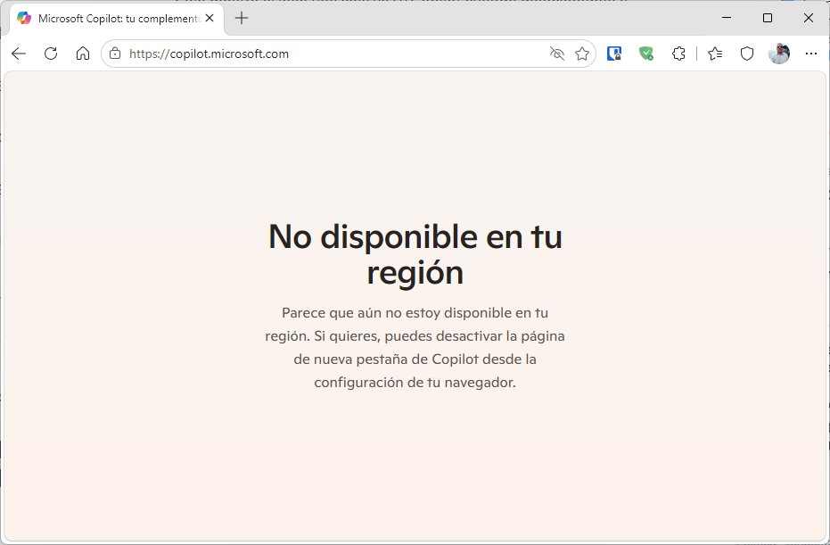Click the 'No disponible en tu región' heading

click(415, 254)
